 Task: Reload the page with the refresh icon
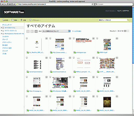92,4
